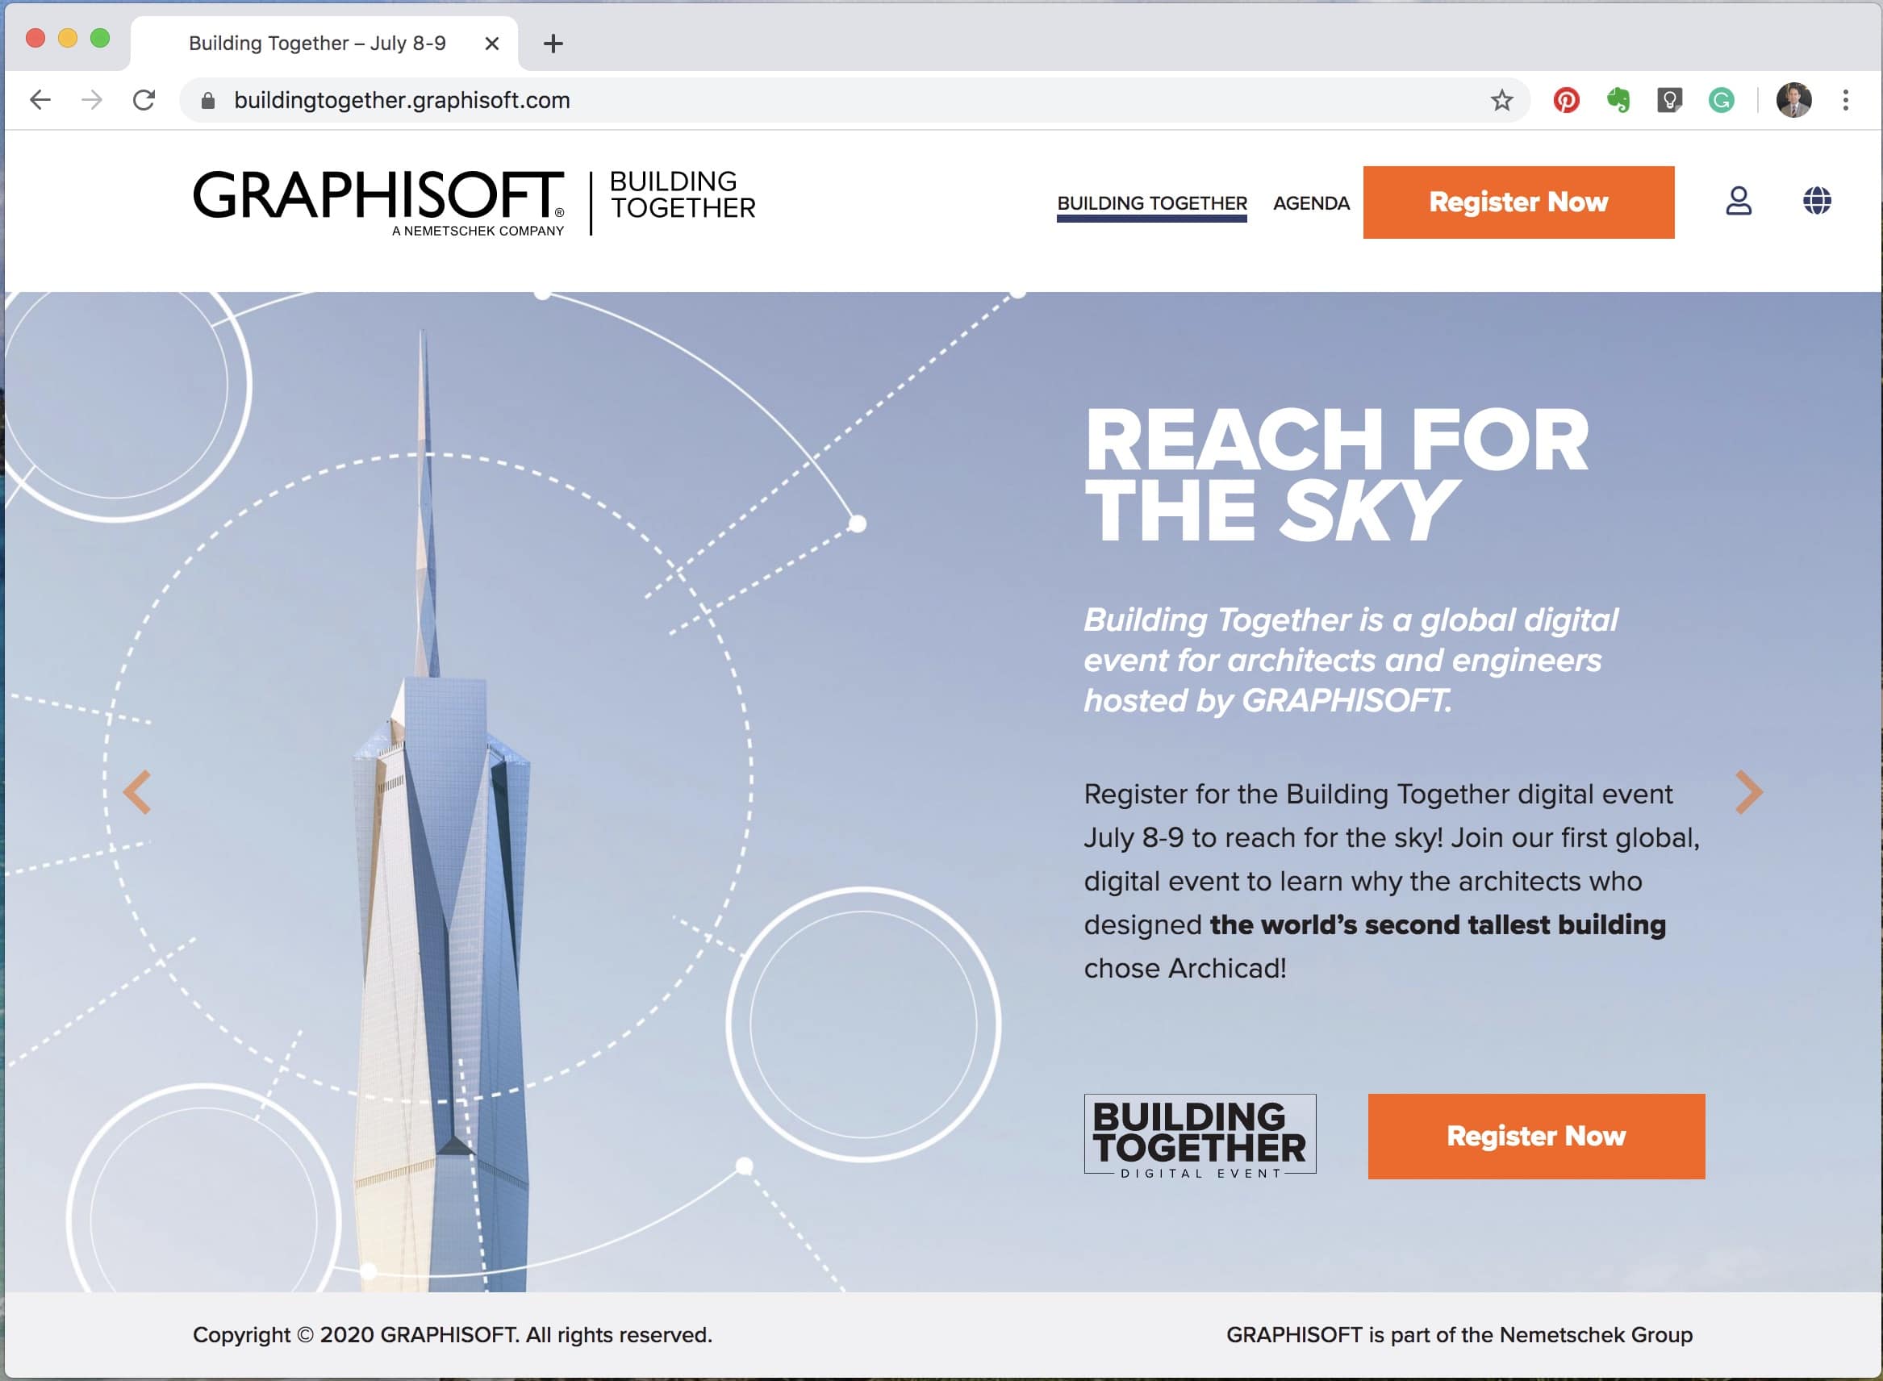Click the Chrome profile avatar picture
The image size is (1883, 1381).
(1793, 100)
